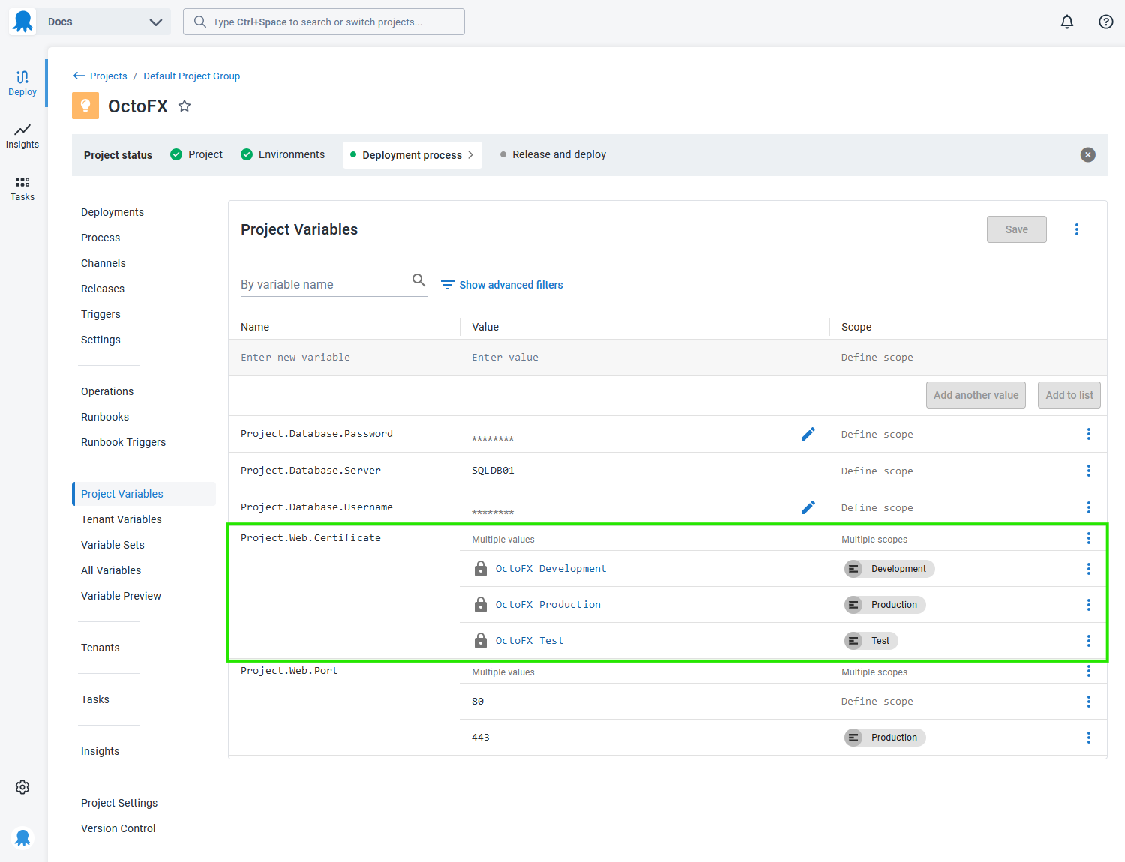Open overflow menu for OctoFX Production certificate row
Screen dimensions: 1125x862
coord(1089,605)
